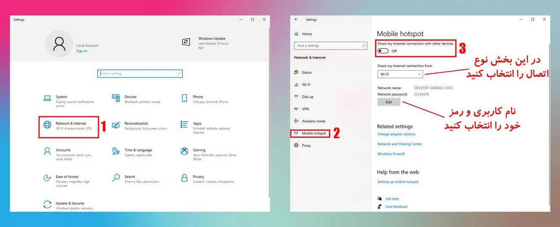Go to Home label in the sidebar

click(307, 34)
